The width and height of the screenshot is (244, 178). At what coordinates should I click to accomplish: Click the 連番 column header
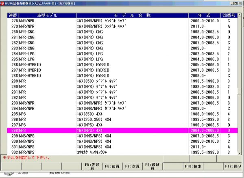point(13,15)
